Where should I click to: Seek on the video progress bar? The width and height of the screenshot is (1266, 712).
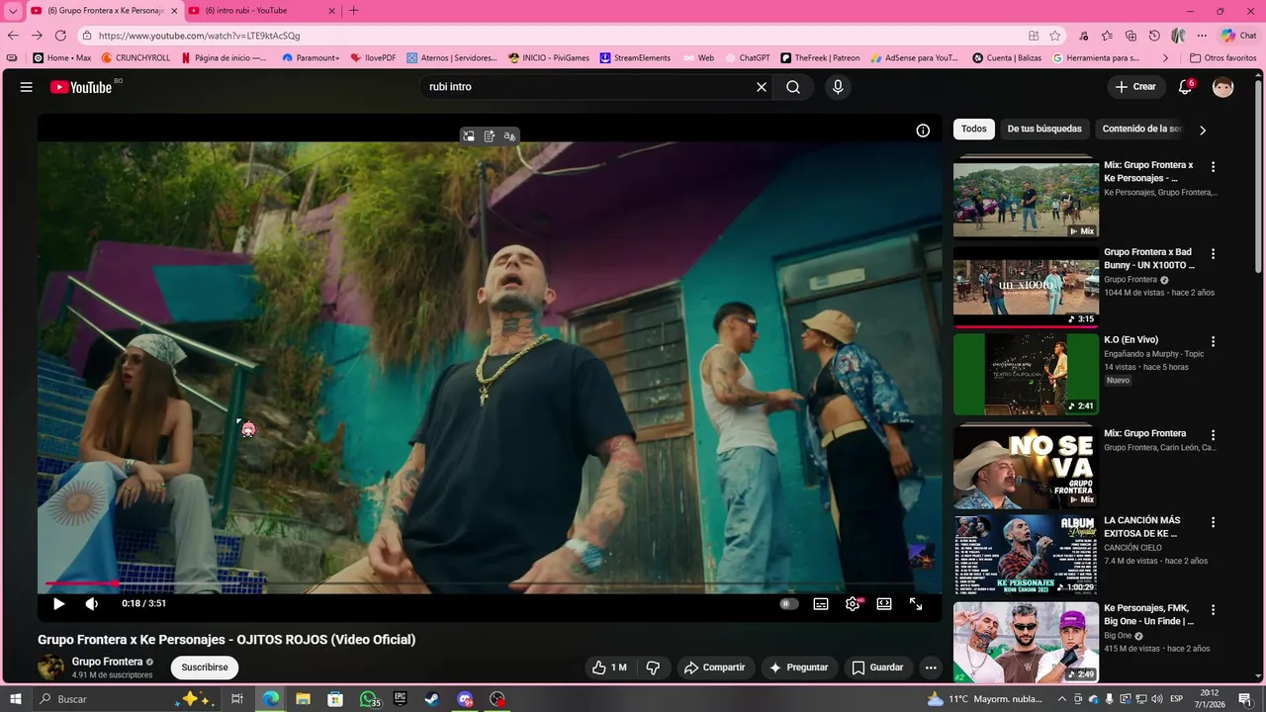click(x=490, y=583)
